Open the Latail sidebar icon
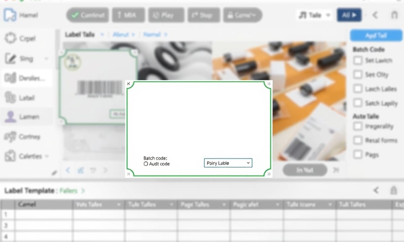404x242 pixels. pos(10,98)
